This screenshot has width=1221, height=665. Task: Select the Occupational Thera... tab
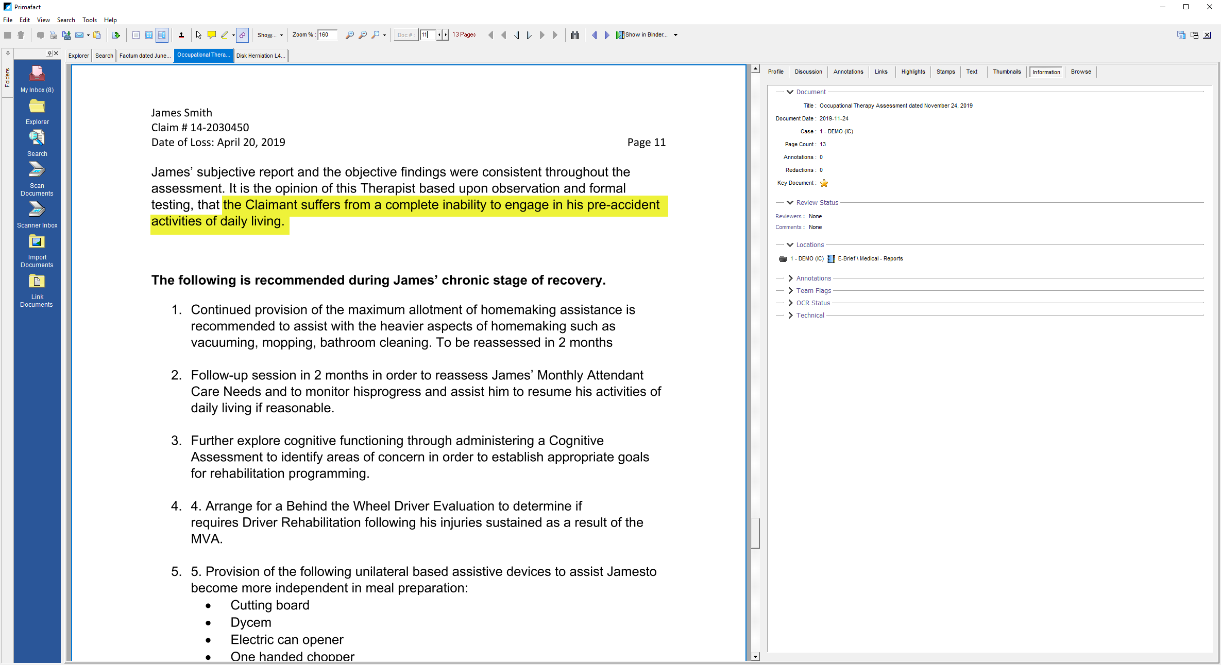(203, 55)
